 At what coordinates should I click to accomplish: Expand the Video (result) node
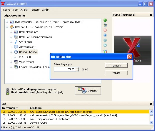pos(11,62)
